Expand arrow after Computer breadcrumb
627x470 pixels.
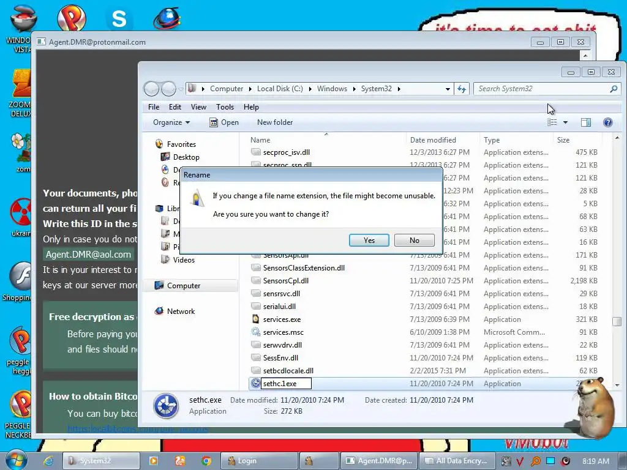(x=250, y=89)
